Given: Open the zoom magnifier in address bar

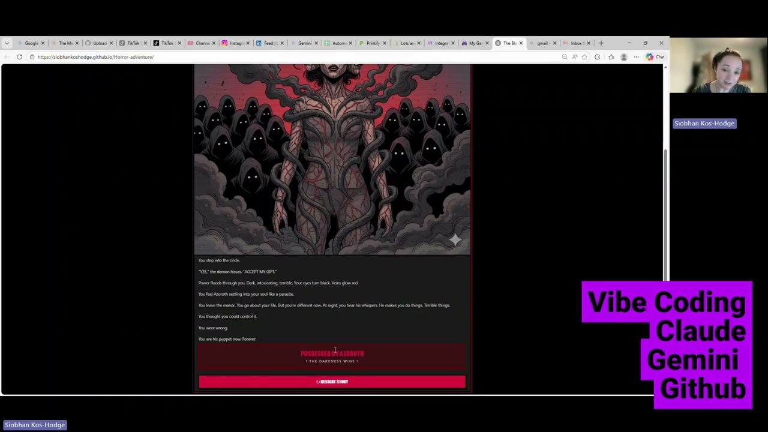Looking at the screenshot, I should pos(565,57).
